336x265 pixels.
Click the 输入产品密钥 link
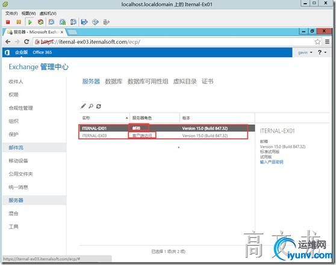(272, 162)
